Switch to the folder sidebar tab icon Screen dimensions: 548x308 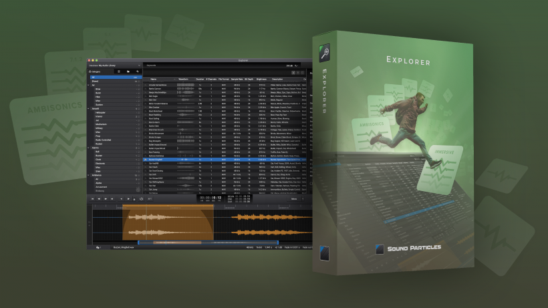128,71
